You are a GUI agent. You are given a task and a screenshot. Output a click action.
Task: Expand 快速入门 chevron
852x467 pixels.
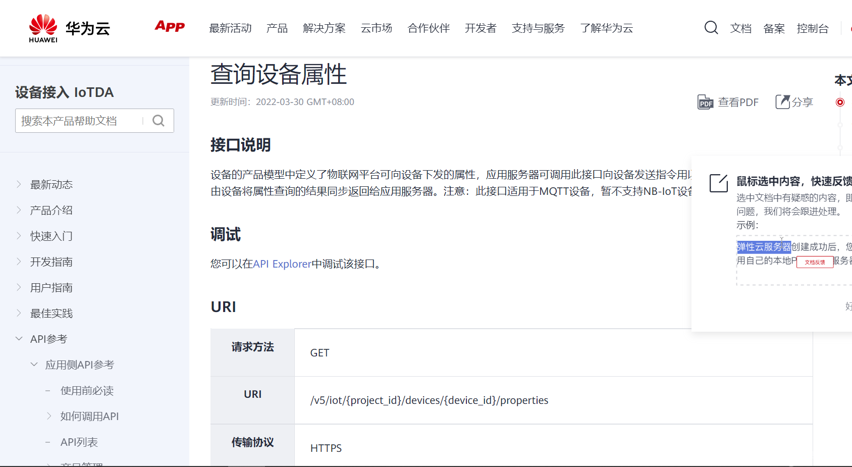(x=19, y=236)
